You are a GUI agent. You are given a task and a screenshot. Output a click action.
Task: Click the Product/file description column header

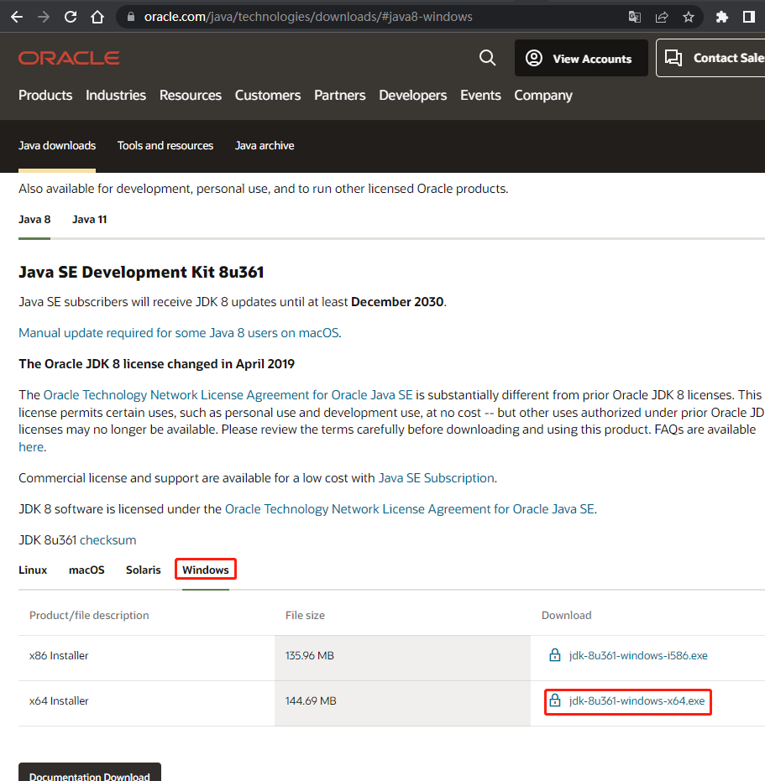pos(89,615)
